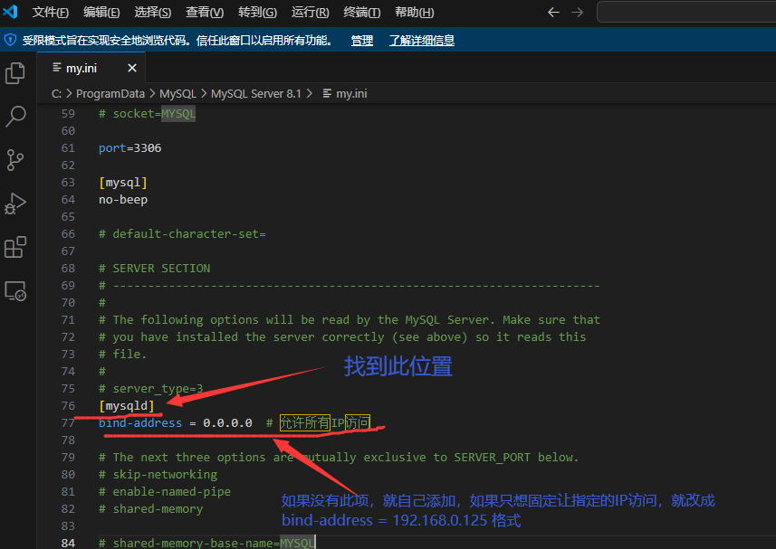Open the Search view icon

[x=15, y=117]
